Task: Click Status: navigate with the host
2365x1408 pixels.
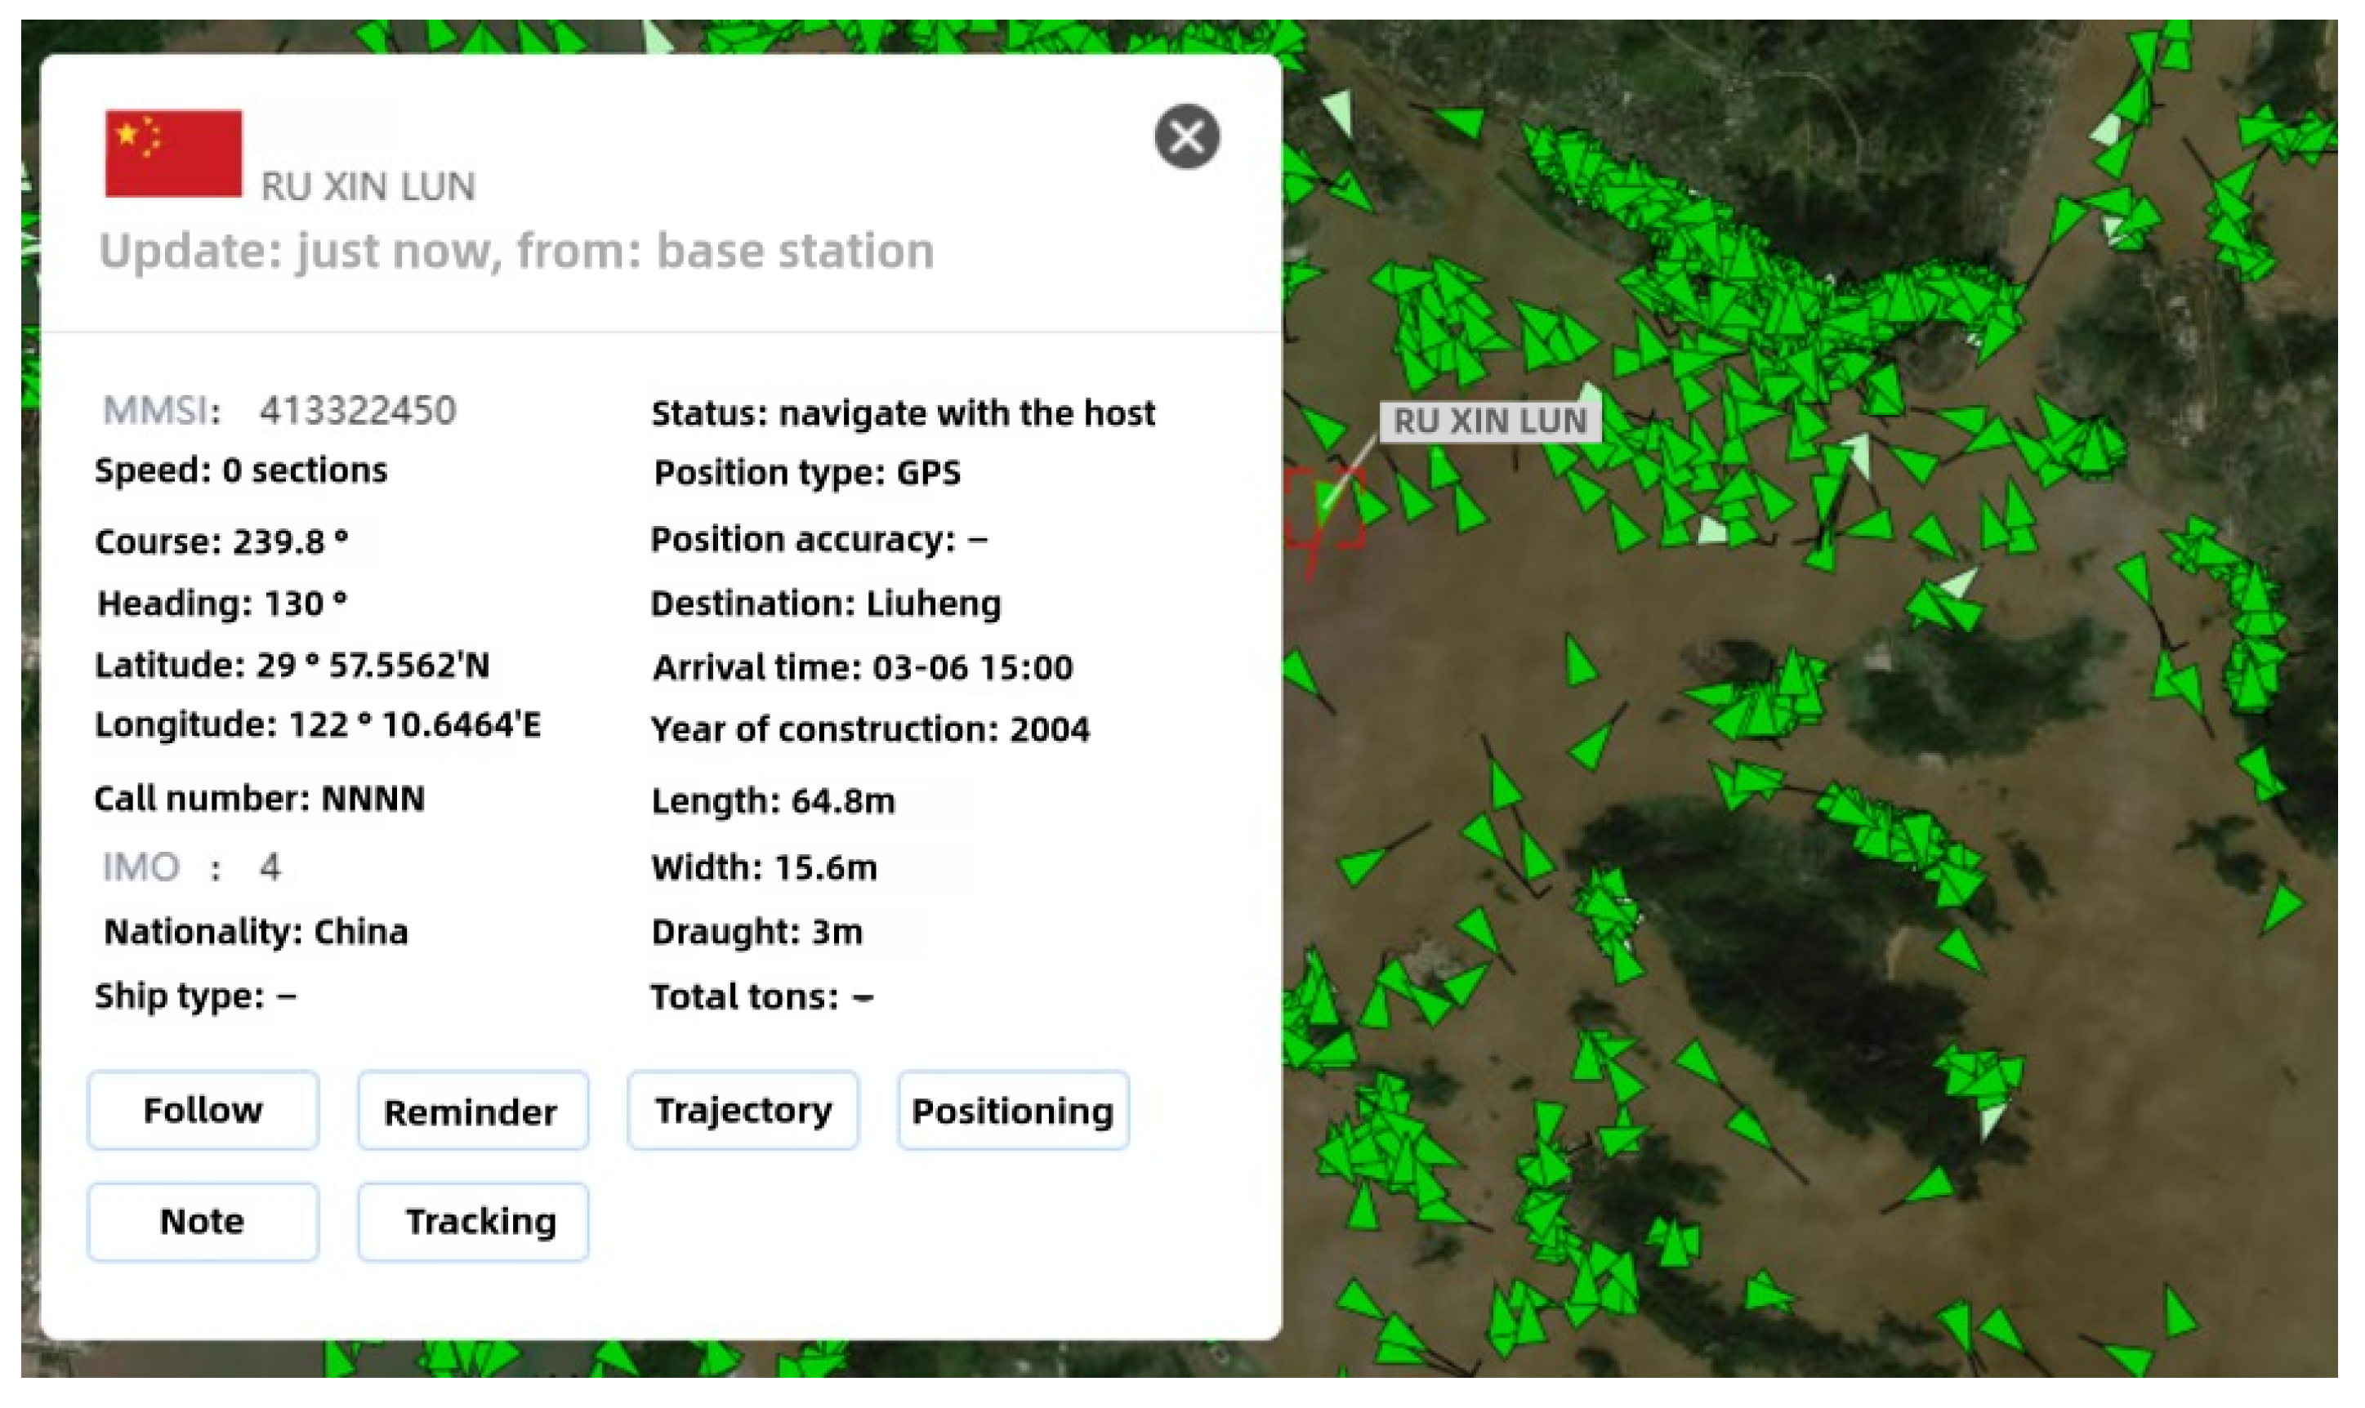Action: (x=904, y=414)
